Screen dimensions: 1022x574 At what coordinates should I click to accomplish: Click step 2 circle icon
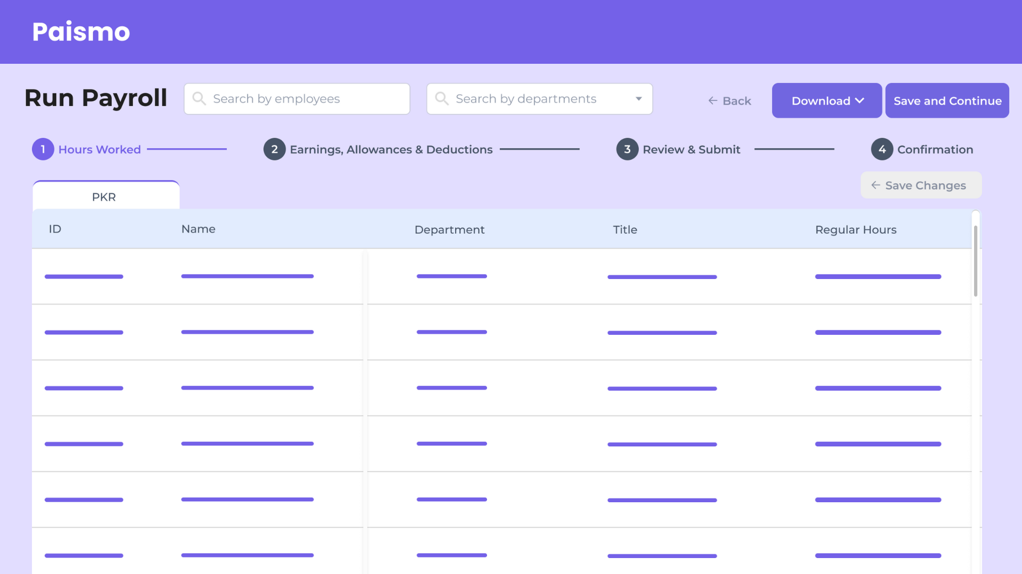click(275, 149)
